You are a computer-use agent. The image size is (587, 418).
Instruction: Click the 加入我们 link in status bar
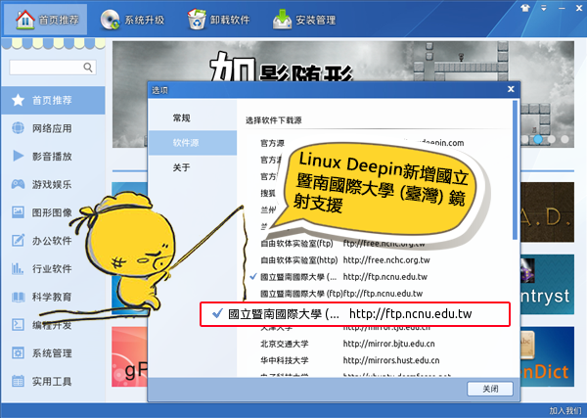[x=565, y=410]
